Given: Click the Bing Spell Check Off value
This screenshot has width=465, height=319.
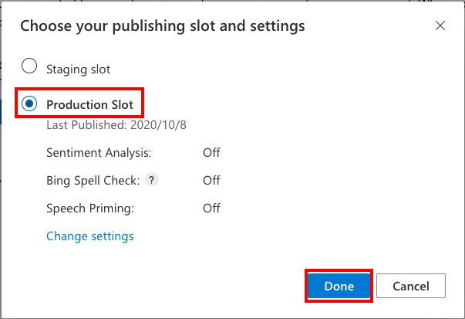Looking at the screenshot, I should pyautogui.click(x=211, y=180).
